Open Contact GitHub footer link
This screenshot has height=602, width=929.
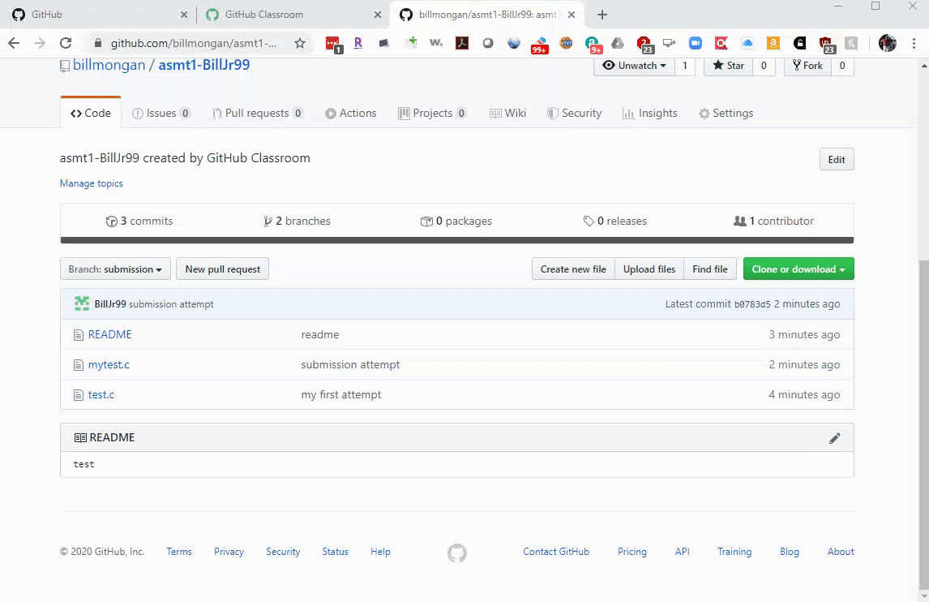coord(556,552)
